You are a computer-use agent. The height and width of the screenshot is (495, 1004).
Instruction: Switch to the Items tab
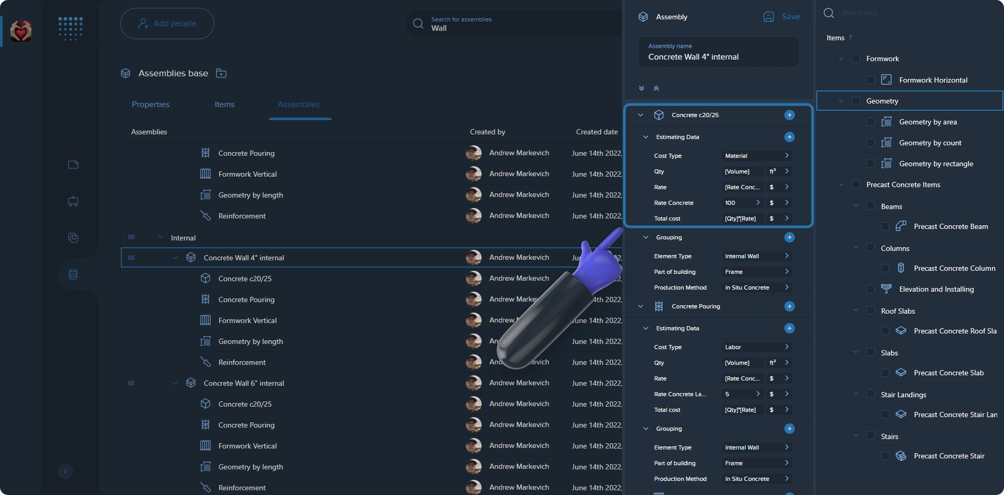pyautogui.click(x=224, y=105)
